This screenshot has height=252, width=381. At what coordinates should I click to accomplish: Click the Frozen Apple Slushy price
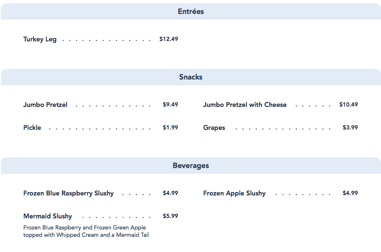(350, 193)
